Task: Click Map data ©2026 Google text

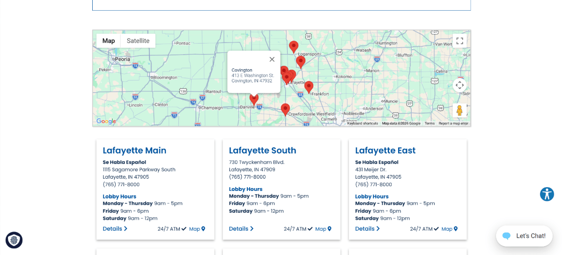Action: 401,124
